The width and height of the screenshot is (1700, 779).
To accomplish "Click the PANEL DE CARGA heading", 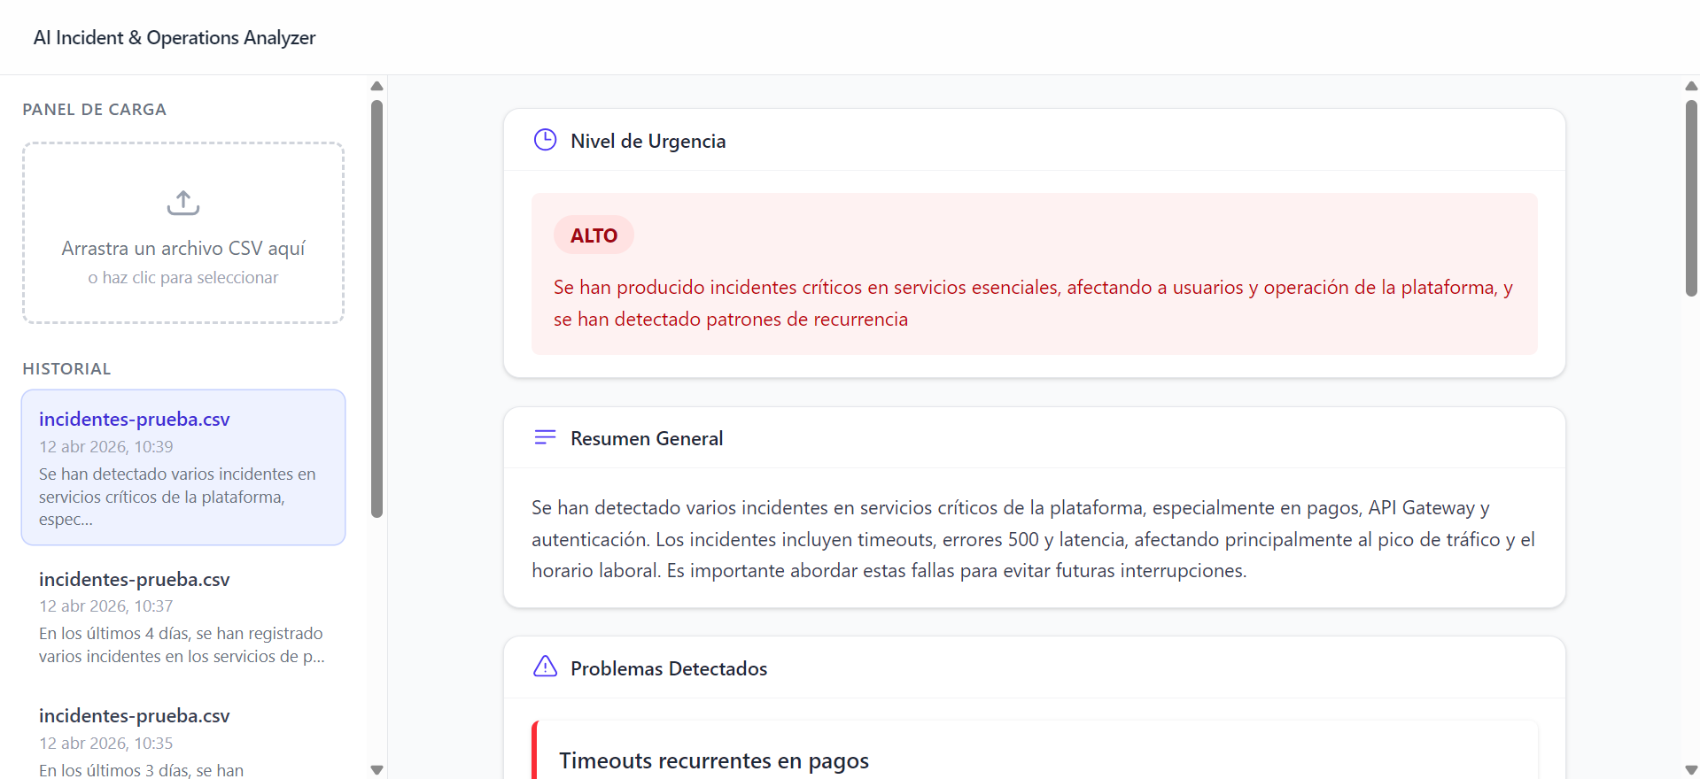I will [x=94, y=110].
